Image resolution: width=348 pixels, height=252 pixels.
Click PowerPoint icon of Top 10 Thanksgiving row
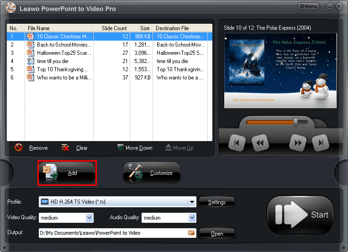tap(31, 69)
